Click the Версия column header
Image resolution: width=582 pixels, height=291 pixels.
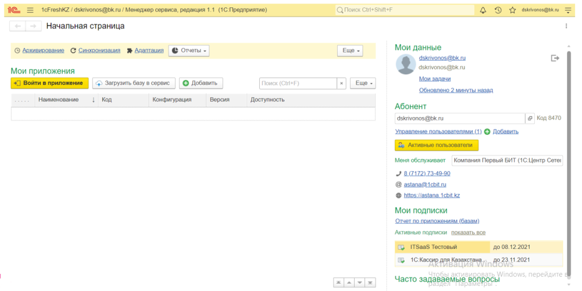(226, 100)
